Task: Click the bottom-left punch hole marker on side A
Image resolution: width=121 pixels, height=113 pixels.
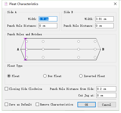Action: (x=26, y=57)
